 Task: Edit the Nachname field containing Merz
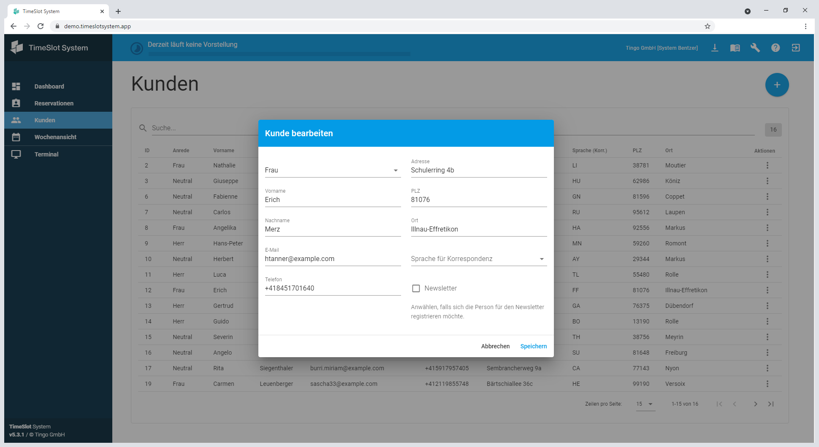click(x=333, y=229)
